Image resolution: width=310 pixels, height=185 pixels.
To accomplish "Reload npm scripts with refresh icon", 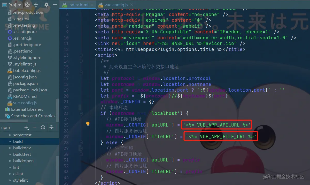I will (43, 127).
